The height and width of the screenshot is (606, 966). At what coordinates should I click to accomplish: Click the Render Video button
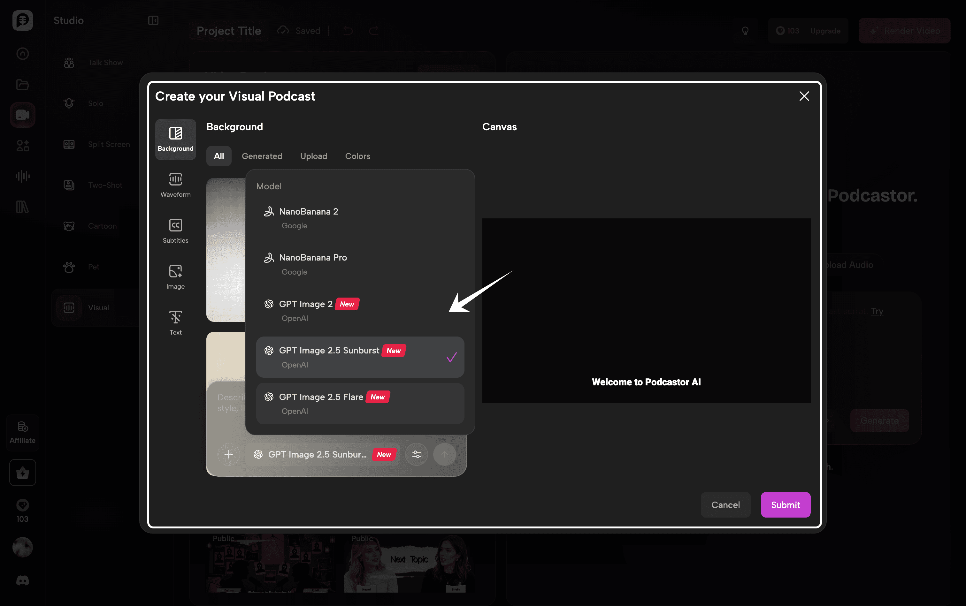point(904,31)
